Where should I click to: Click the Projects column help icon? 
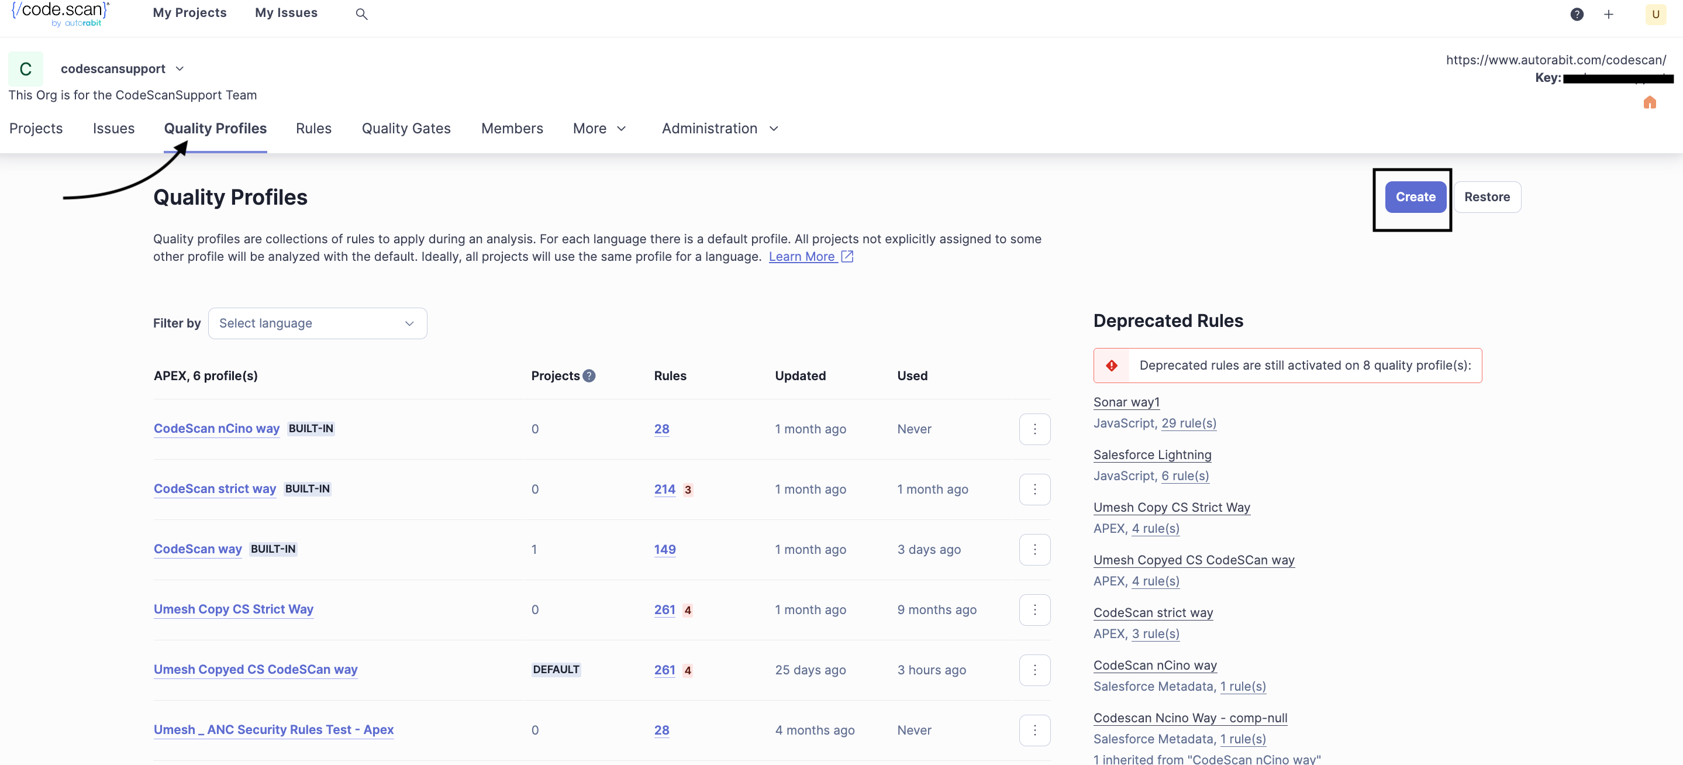click(x=589, y=375)
